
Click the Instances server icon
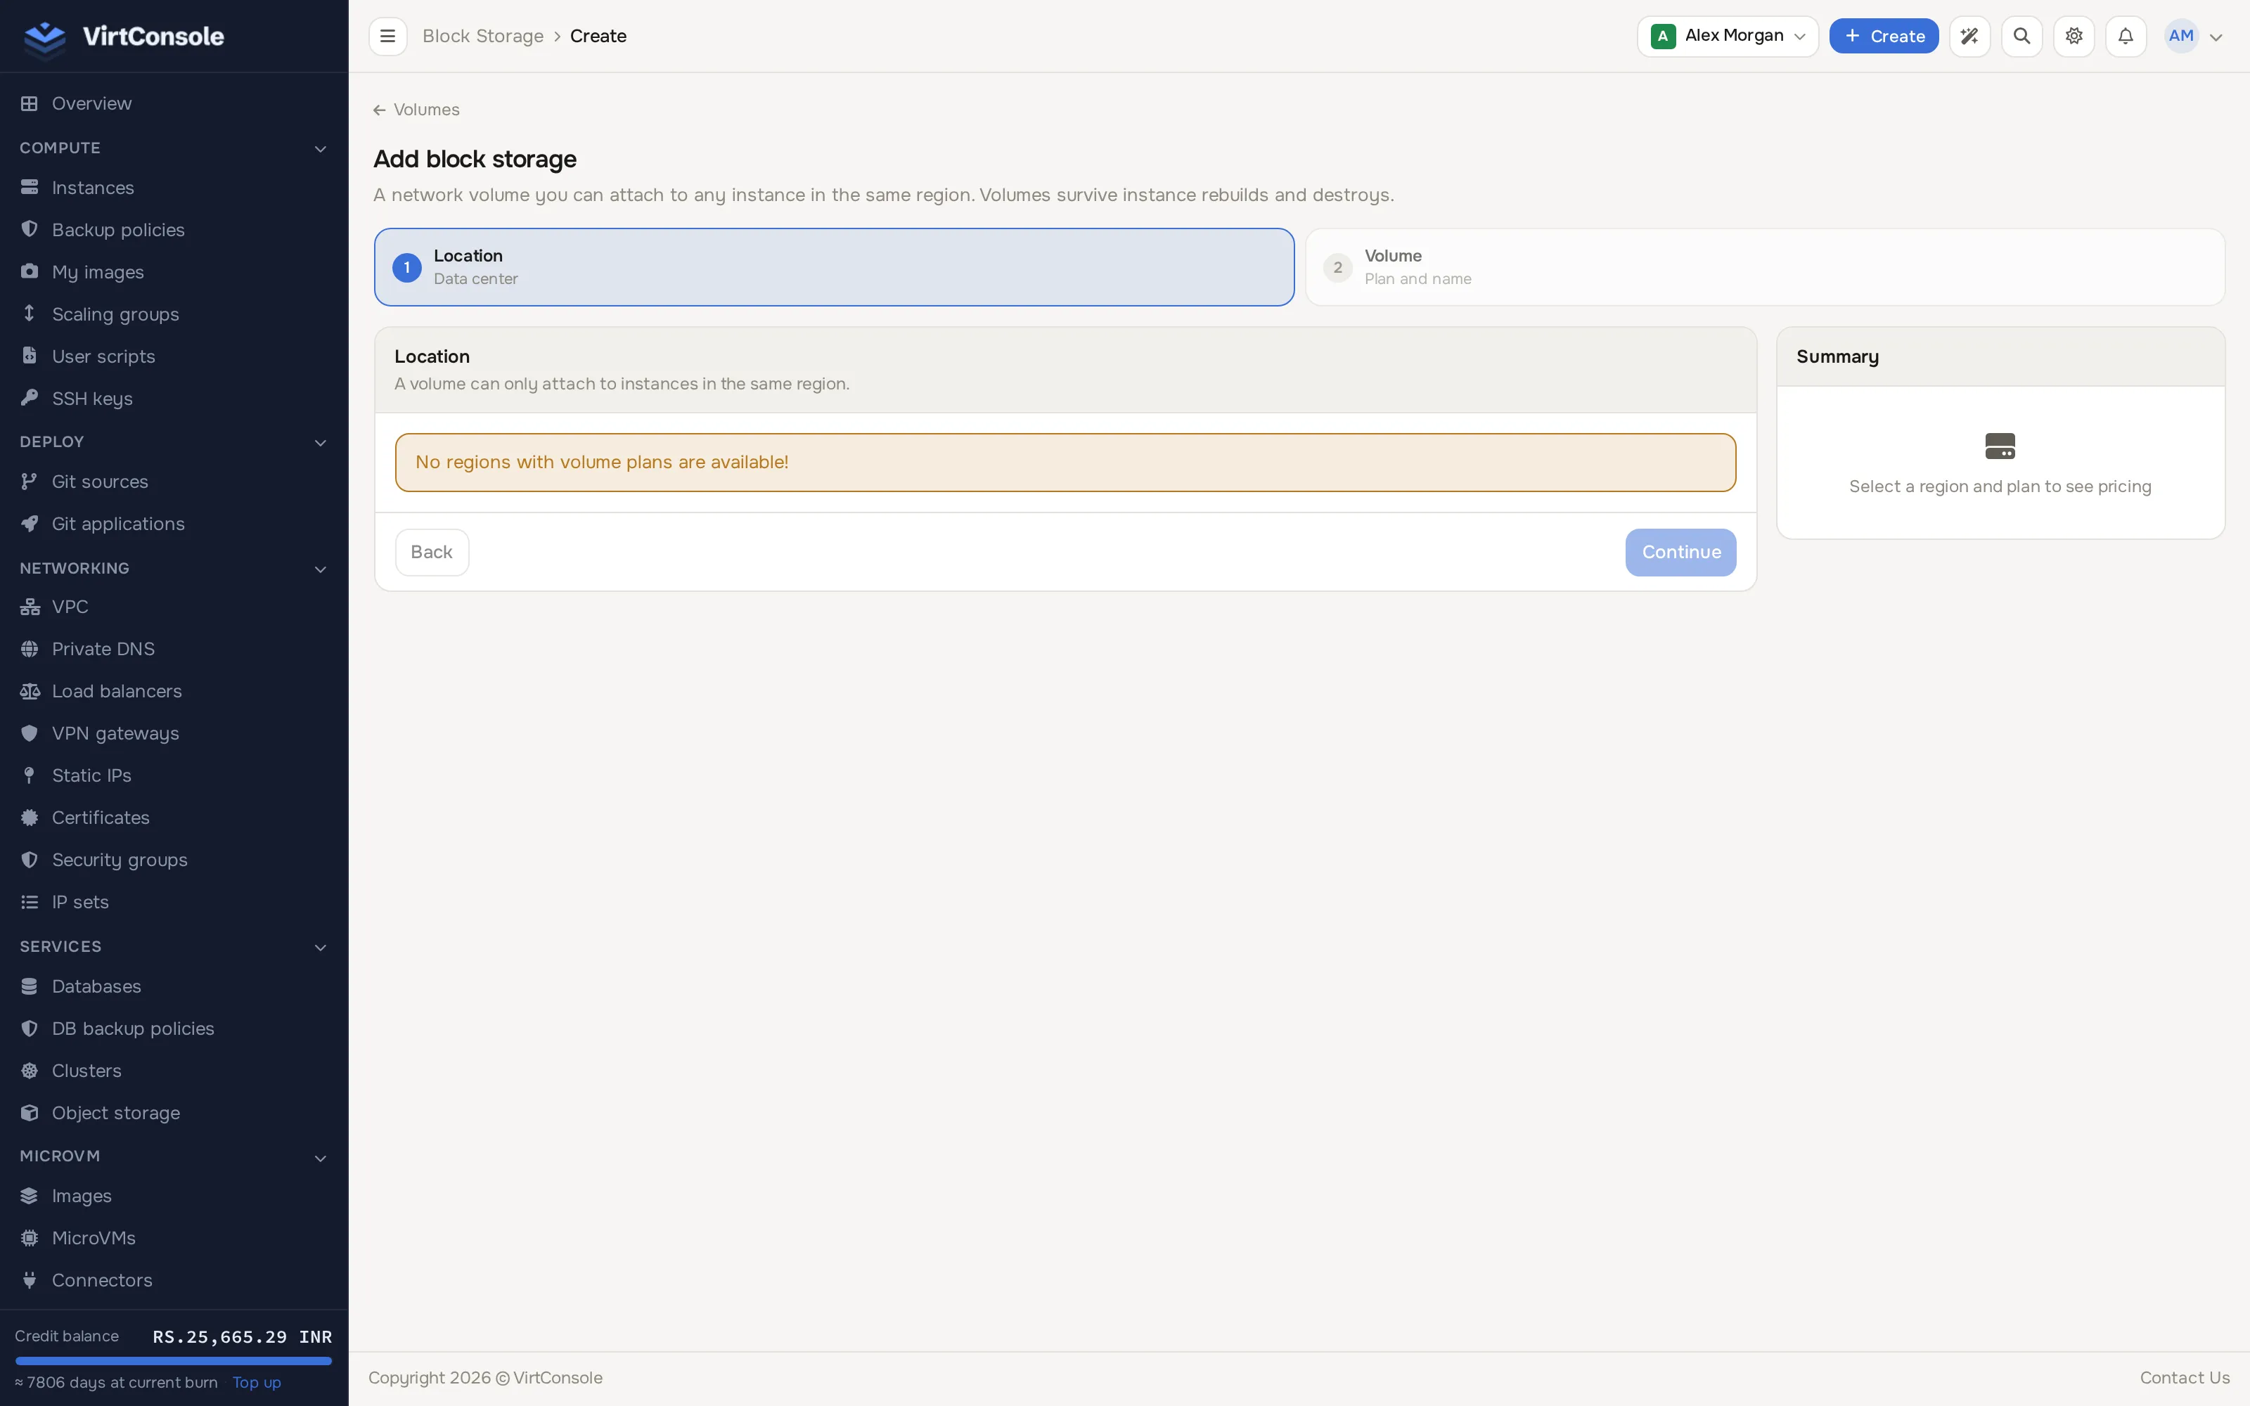point(30,188)
